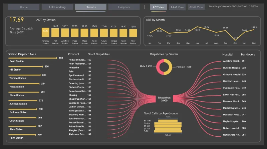Switch to AHAT View

[196, 7]
